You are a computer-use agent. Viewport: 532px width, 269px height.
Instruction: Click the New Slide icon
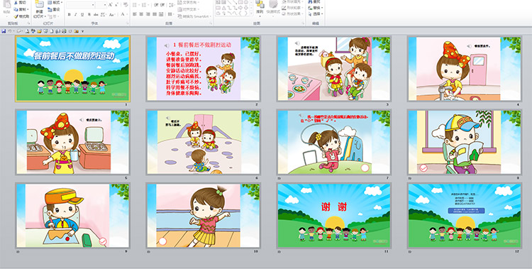point(39,5)
